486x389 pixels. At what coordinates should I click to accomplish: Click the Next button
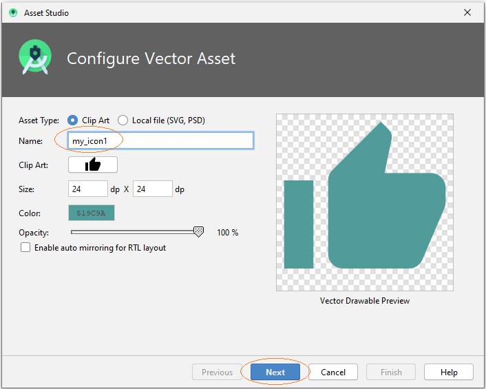pyautogui.click(x=275, y=372)
